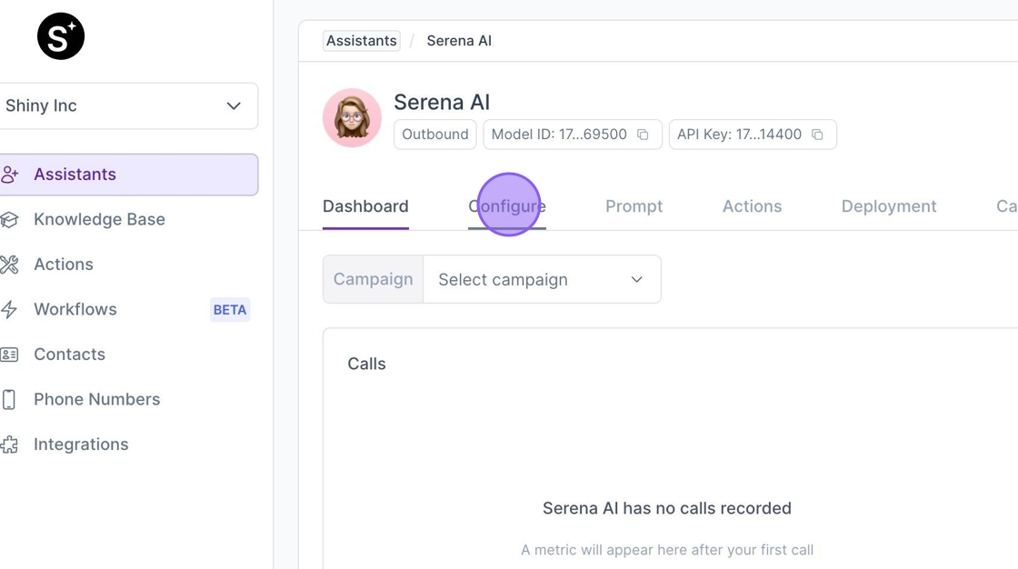Open Knowledge Base graduation cap icon
The width and height of the screenshot is (1018, 569).
coord(9,220)
